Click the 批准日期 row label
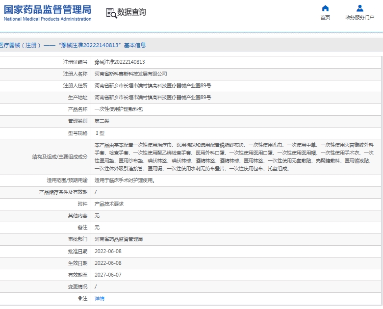Image resolution: width=383 pixels, height=309 pixels. coord(77,251)
